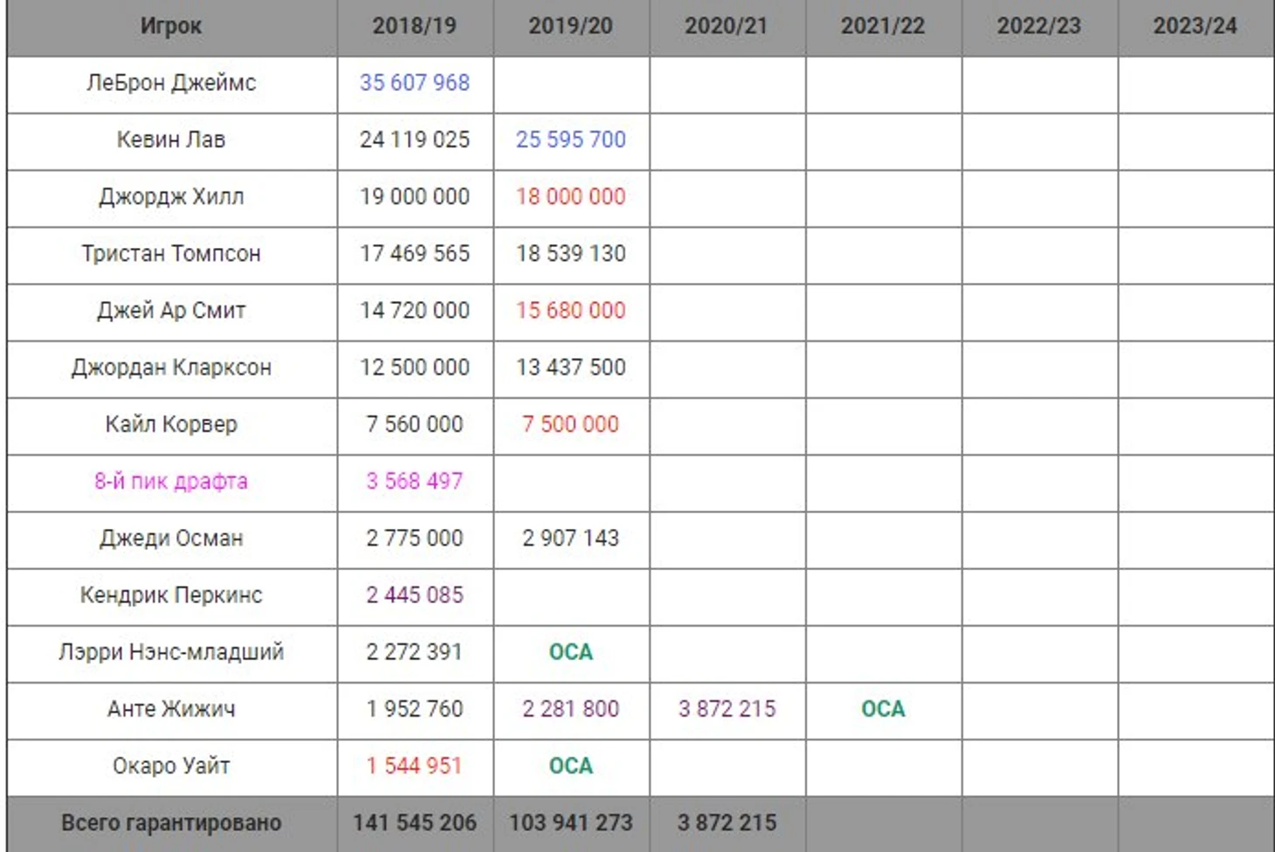Click Анте Жижич's 3 872 215 value
1275x852 pixels.
pyautogui.click(x=727, y=709)
